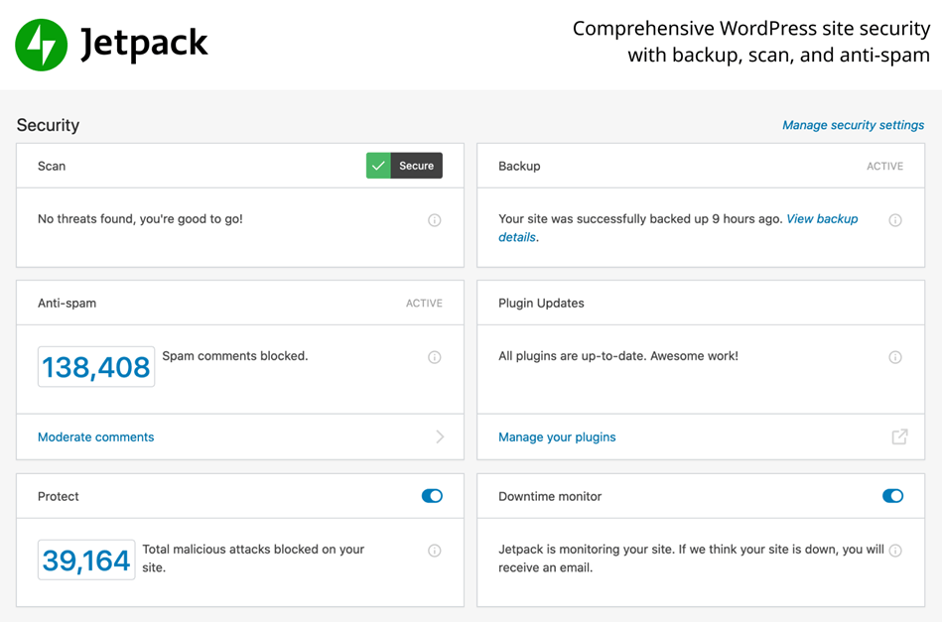This screenshot has height=622, width=943.
Task: Click 'Total malicious attacks blocked' text
Action: point(253,559)
